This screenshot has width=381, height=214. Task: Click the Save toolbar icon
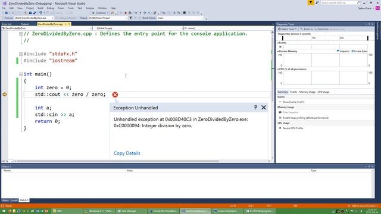pyautogui.click(x=30, y=13)
